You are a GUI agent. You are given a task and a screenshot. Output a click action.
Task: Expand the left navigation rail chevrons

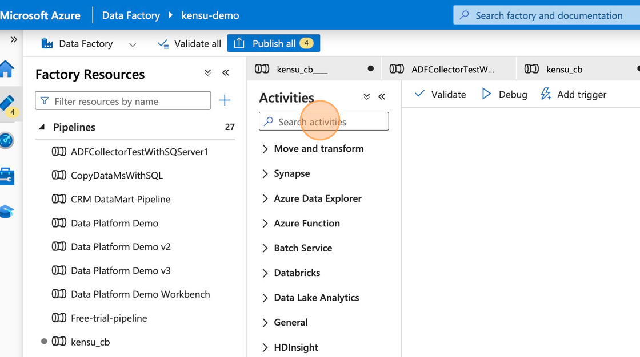click(14, 39)
